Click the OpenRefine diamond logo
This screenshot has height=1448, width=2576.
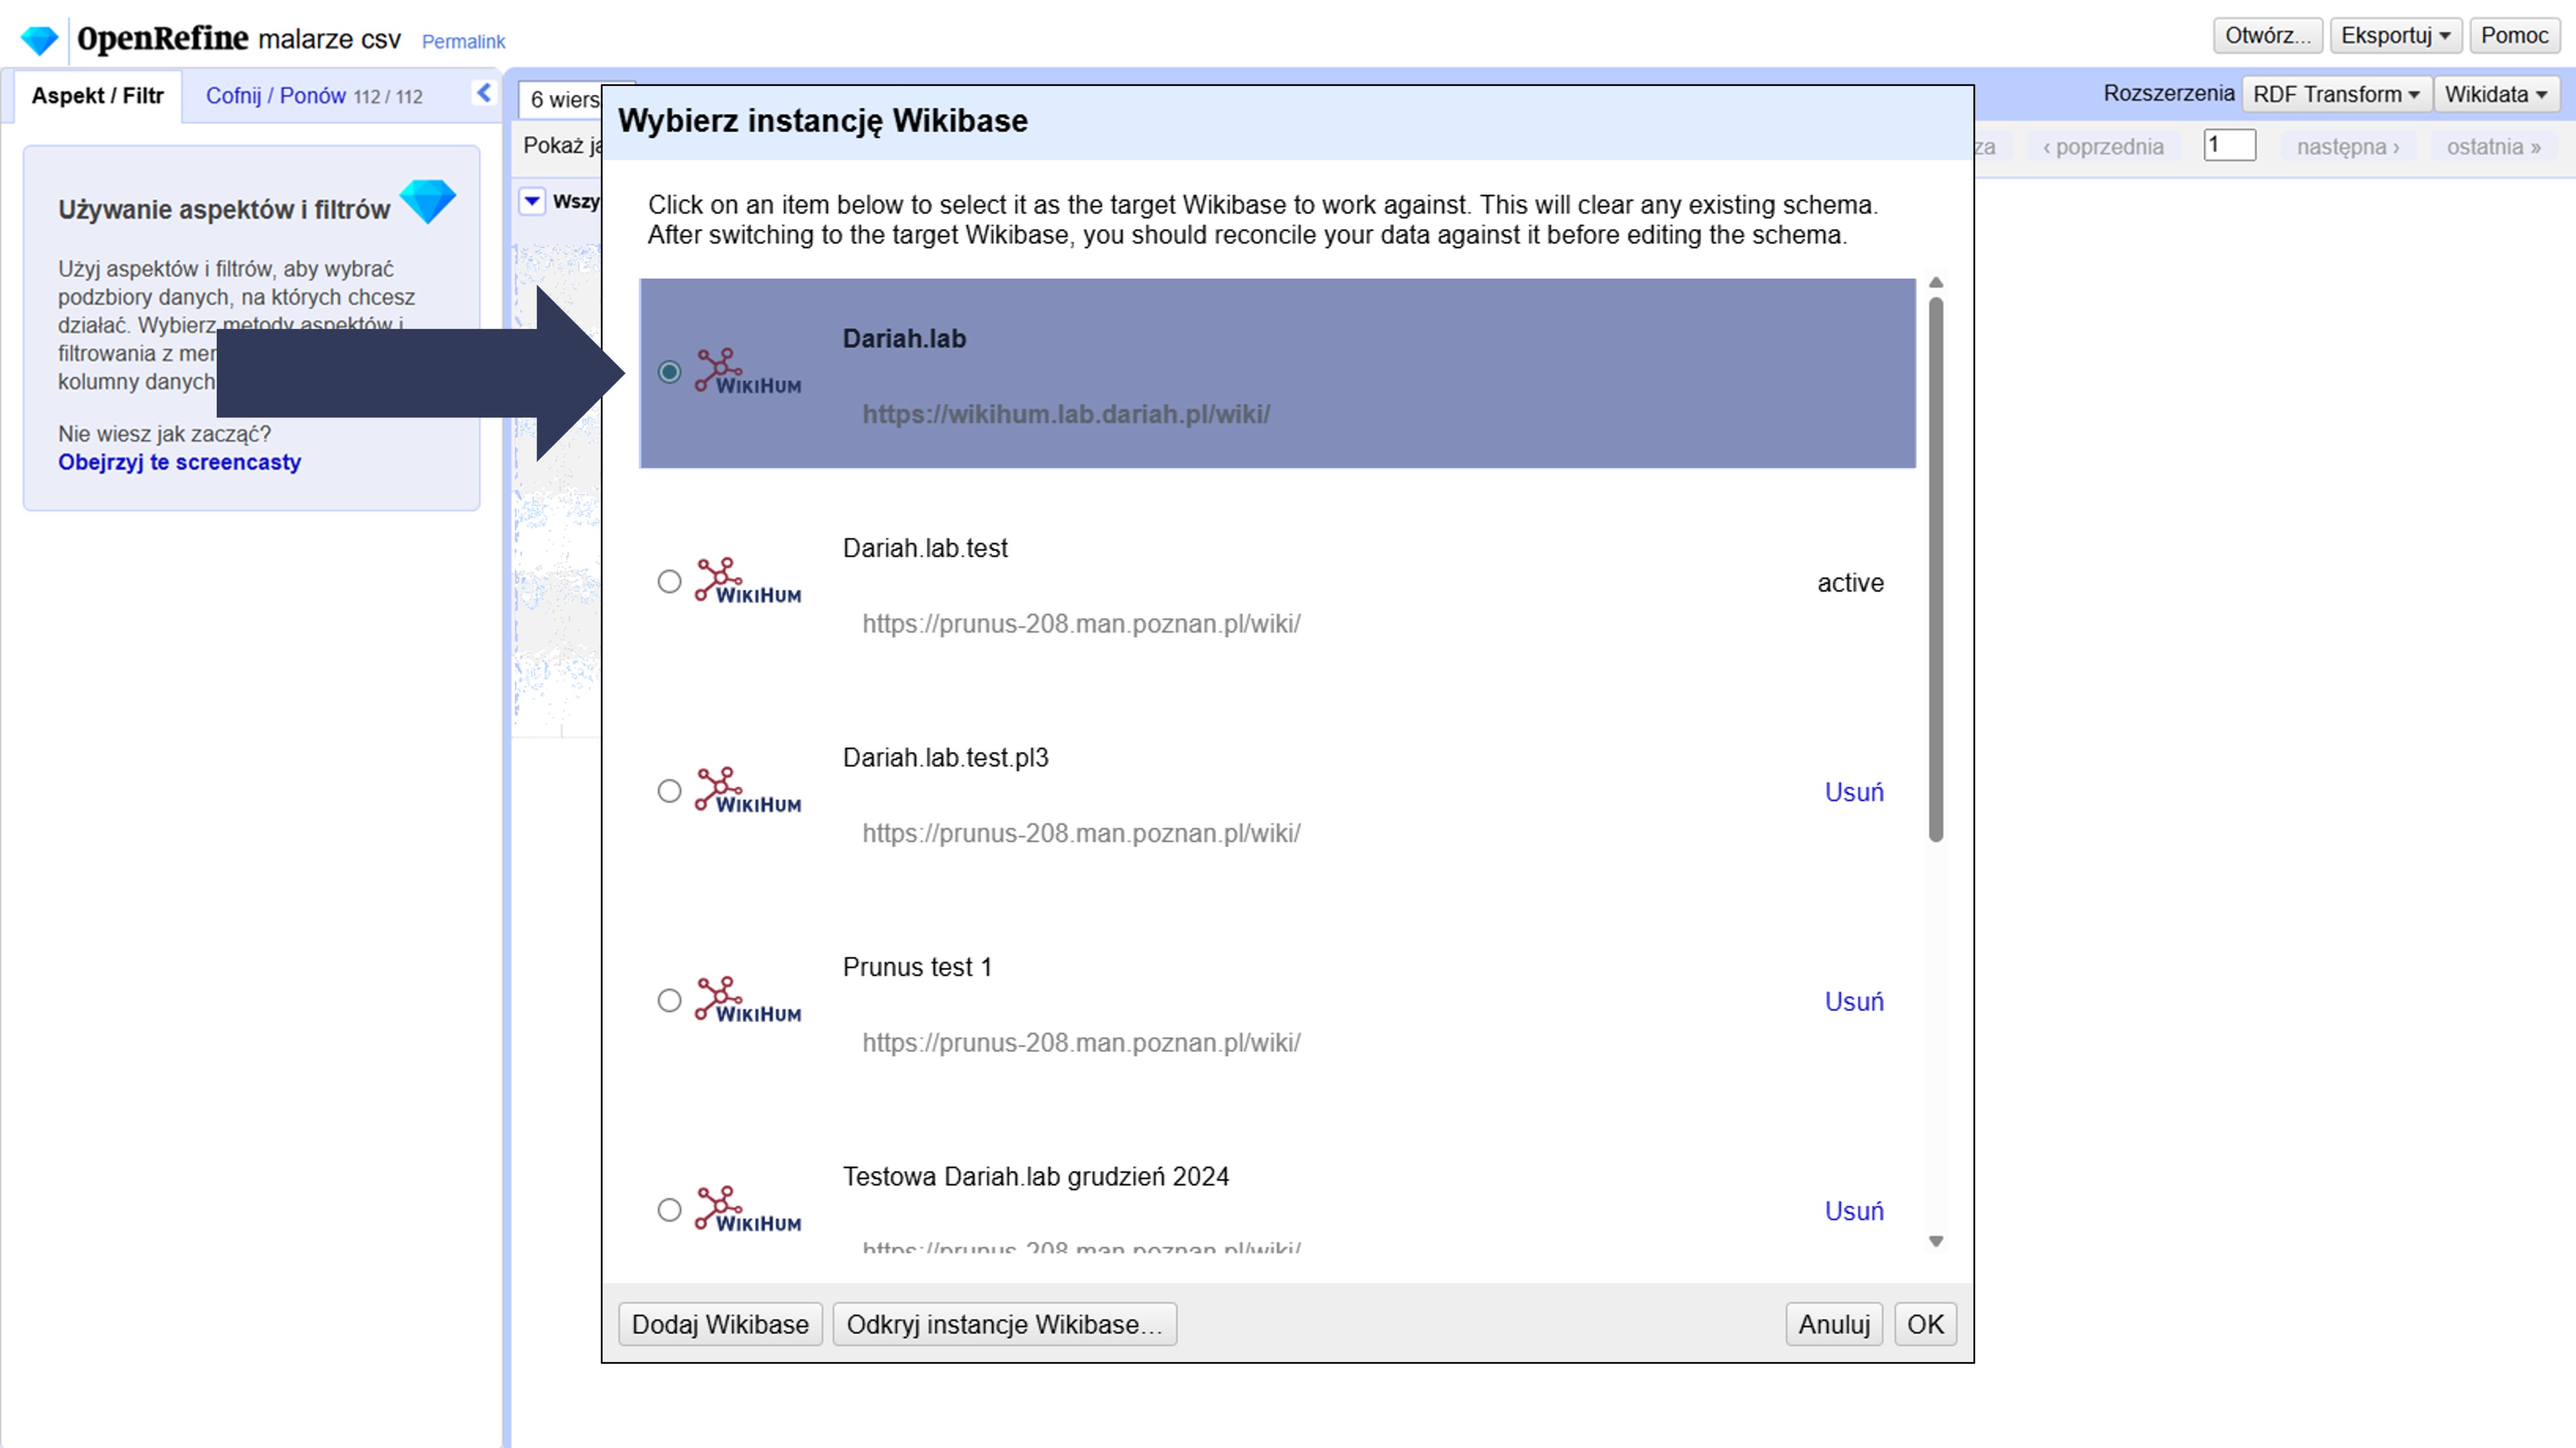40,40
